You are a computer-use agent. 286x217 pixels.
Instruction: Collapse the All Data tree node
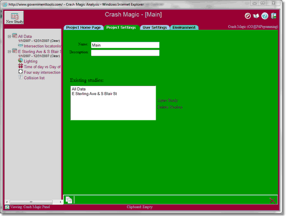[9, 37]
